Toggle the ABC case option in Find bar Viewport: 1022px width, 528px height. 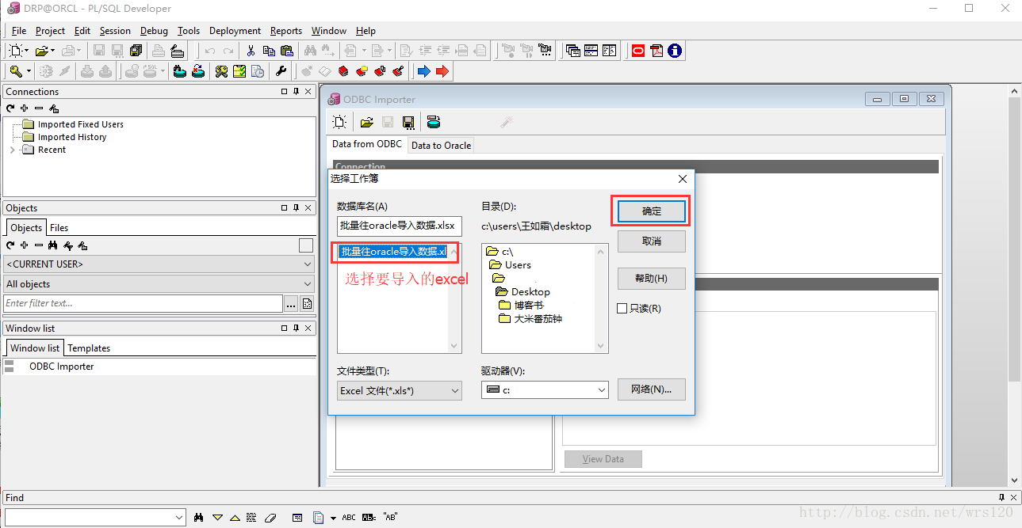tap(349, 517)
